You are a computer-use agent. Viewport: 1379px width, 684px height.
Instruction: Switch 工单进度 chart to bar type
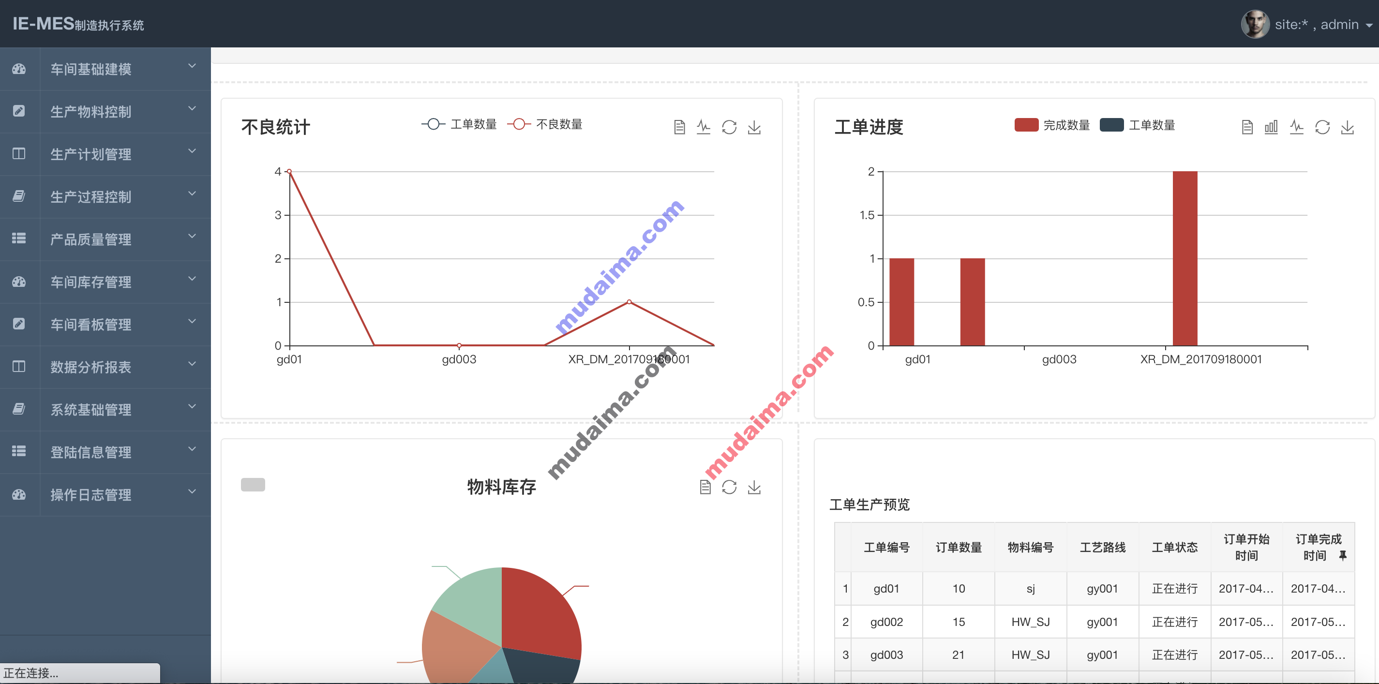(1271, 127)
